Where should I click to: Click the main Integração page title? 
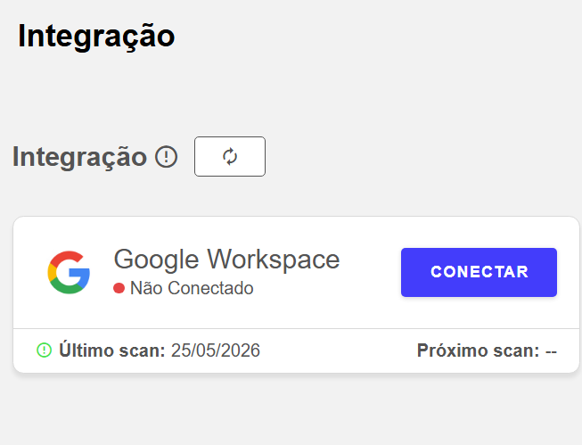click(x=96, y=37)
